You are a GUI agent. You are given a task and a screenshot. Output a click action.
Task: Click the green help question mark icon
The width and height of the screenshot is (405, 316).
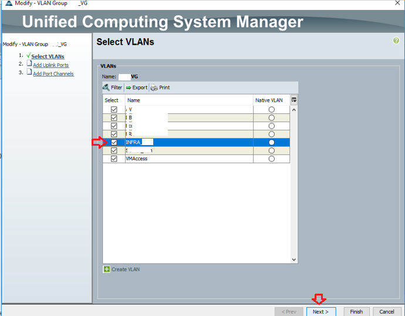(396, 41)
